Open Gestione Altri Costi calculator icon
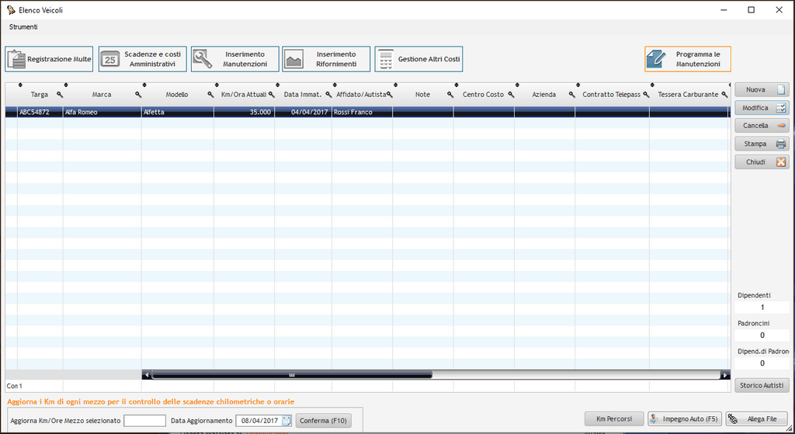The image size is (795, 434). [x=386, y=59]
